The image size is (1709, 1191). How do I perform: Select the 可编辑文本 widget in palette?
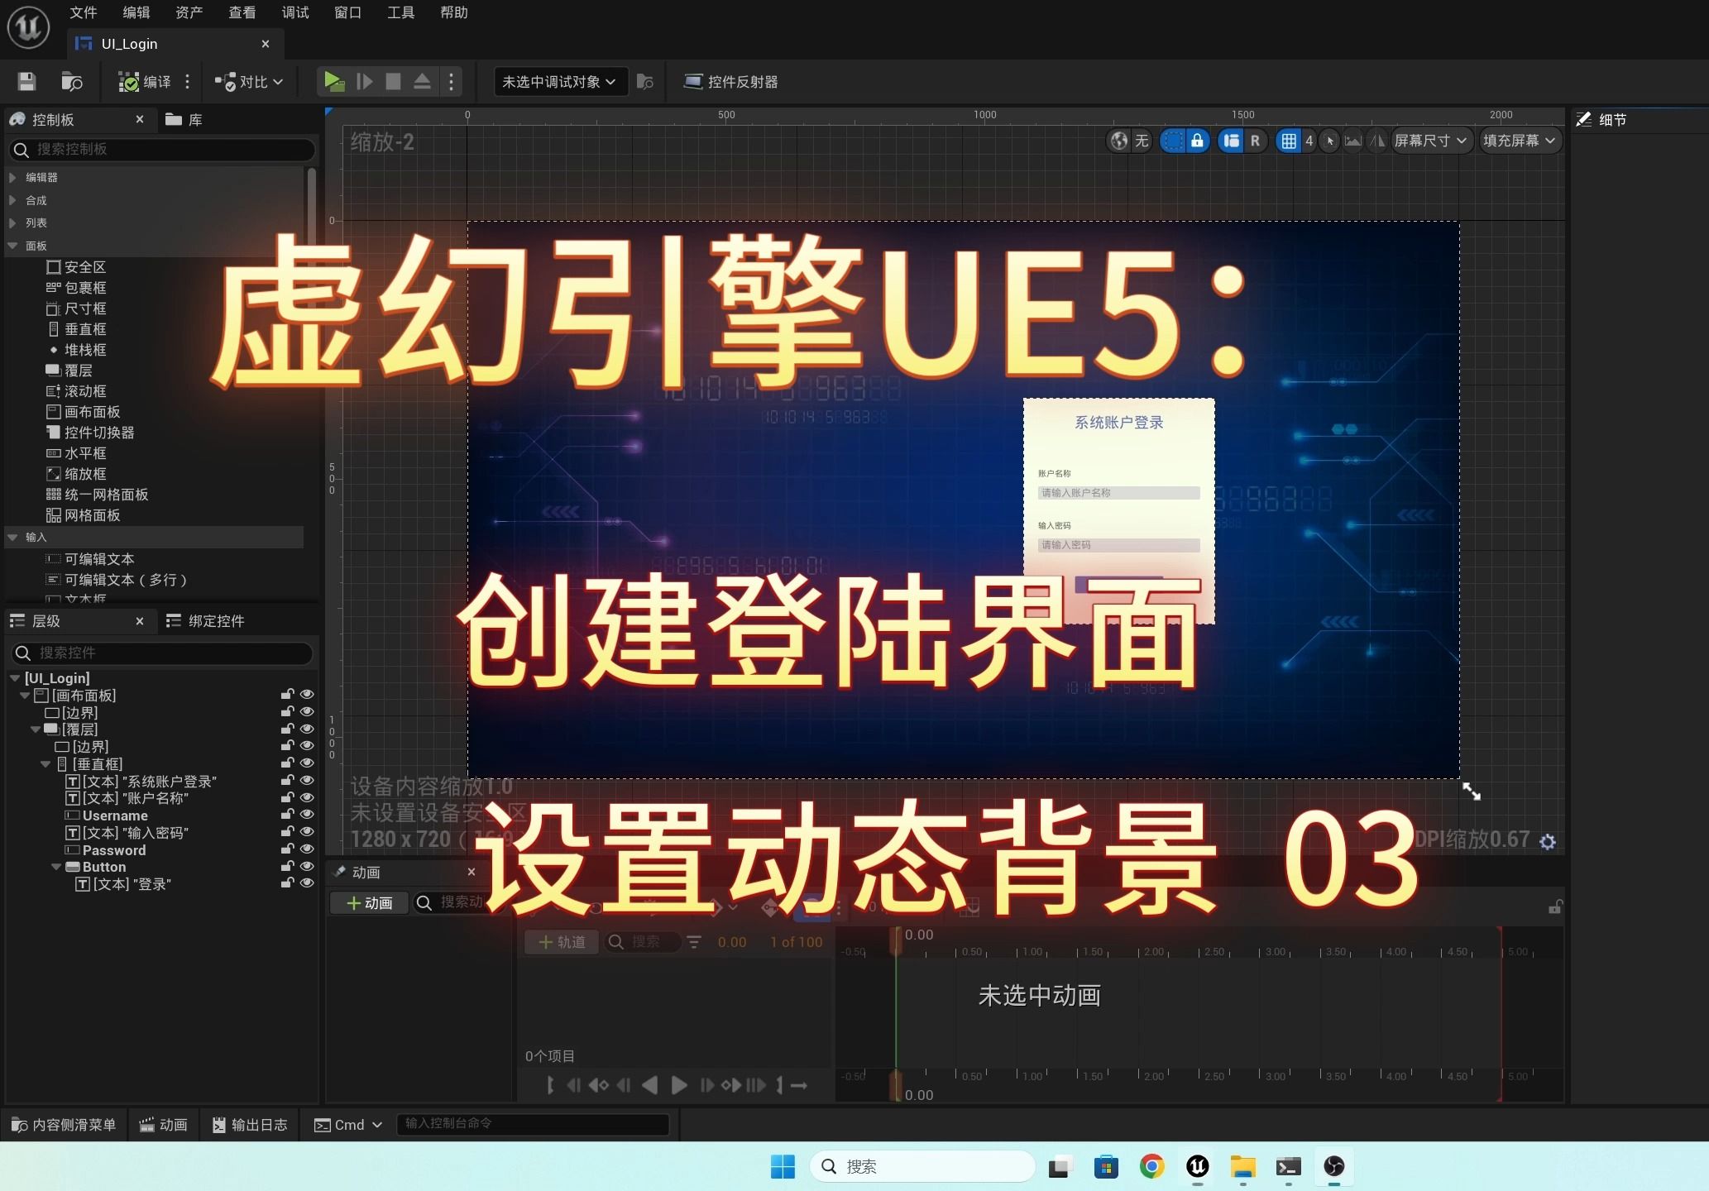point(90,559)
